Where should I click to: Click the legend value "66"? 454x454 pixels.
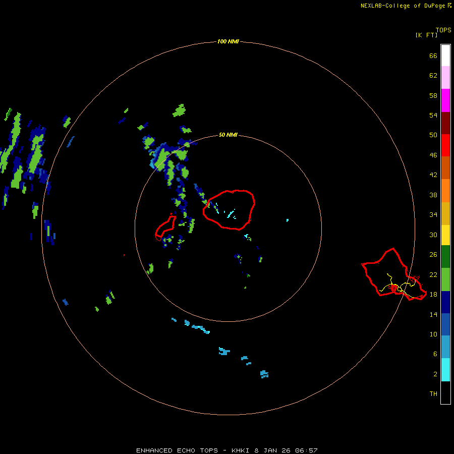pyautogui.click(x=433, y=55)
